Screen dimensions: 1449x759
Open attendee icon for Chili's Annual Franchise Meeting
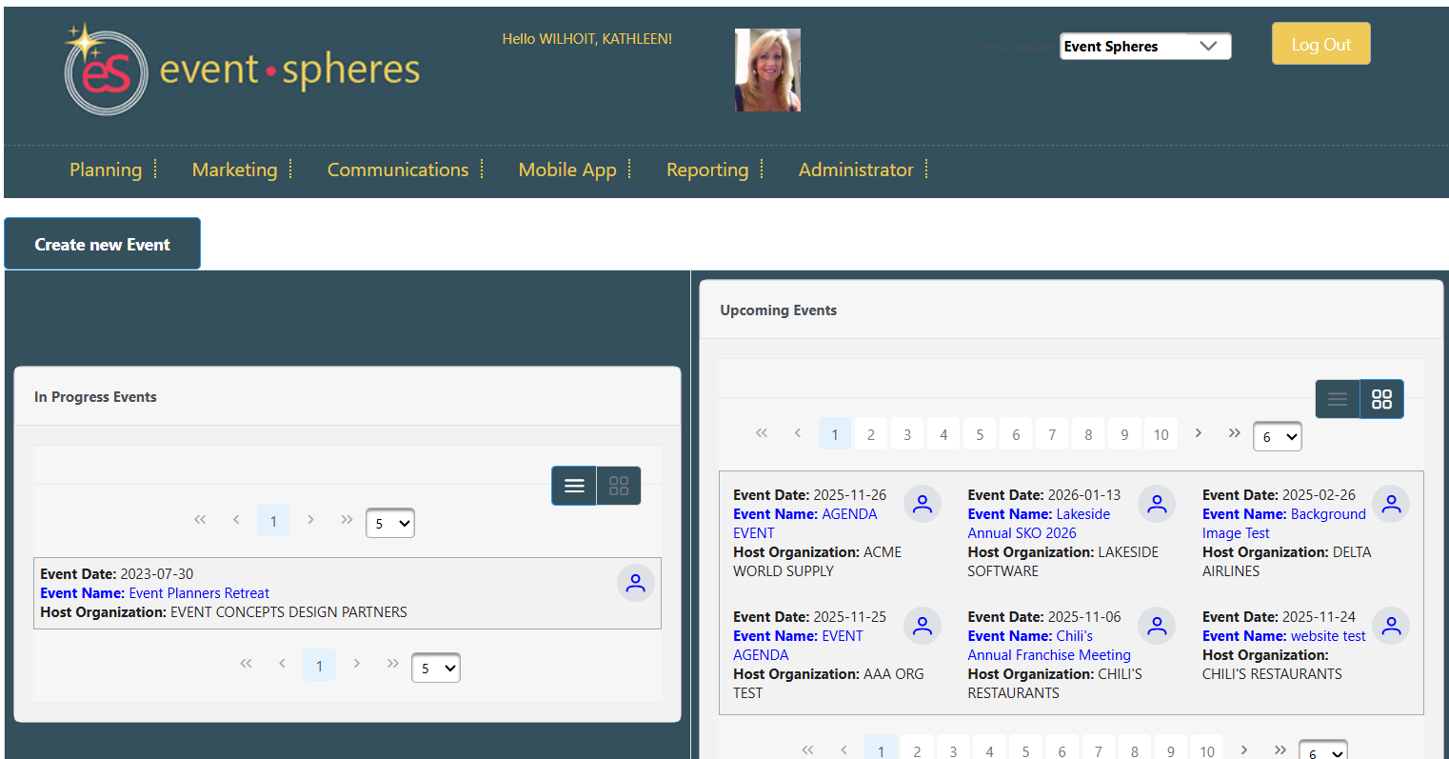[x=1157, y=625]
